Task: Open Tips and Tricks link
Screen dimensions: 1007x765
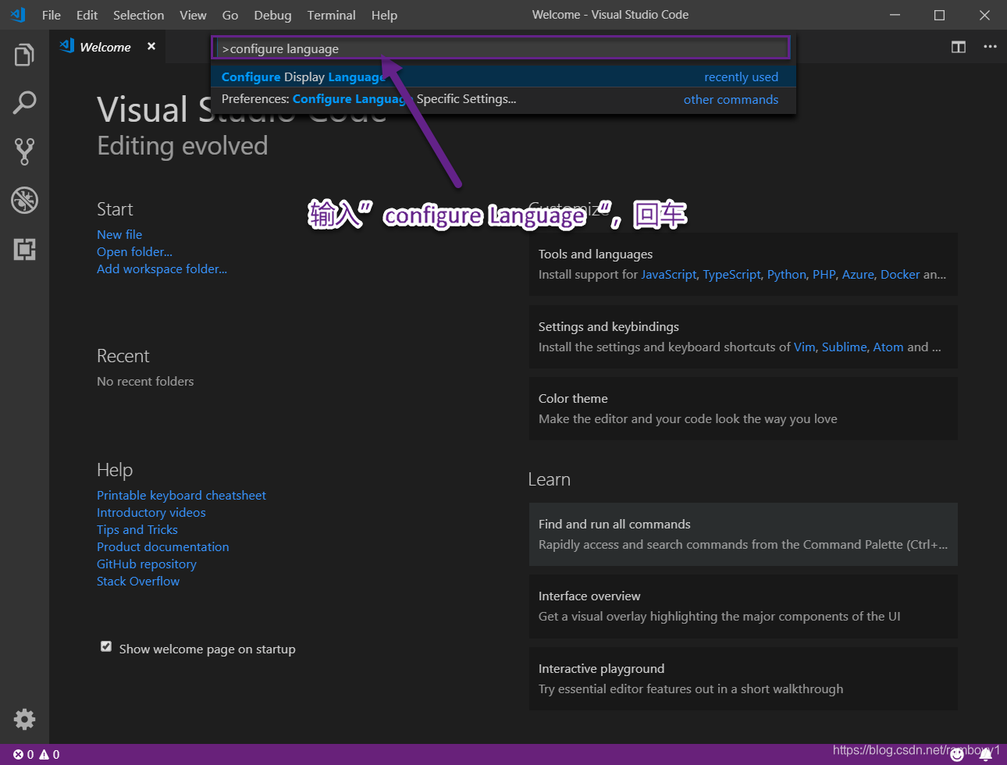Action: click(137, 529)
